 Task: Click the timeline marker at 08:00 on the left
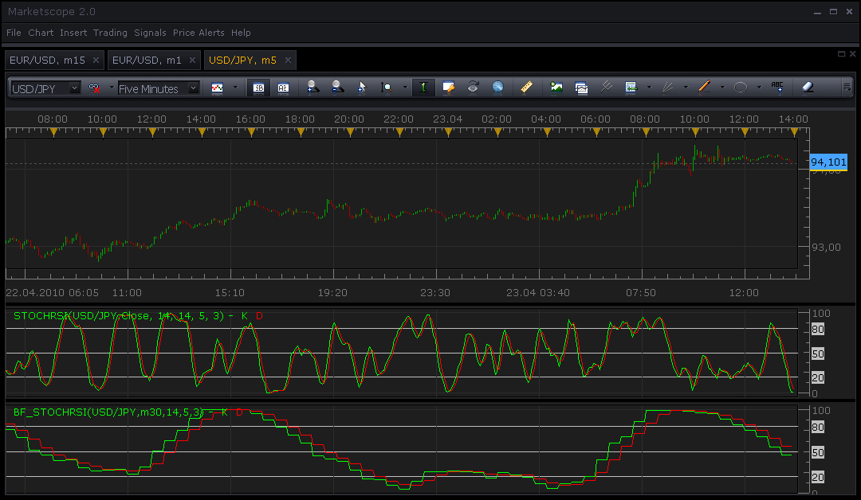tap(53, 132)
